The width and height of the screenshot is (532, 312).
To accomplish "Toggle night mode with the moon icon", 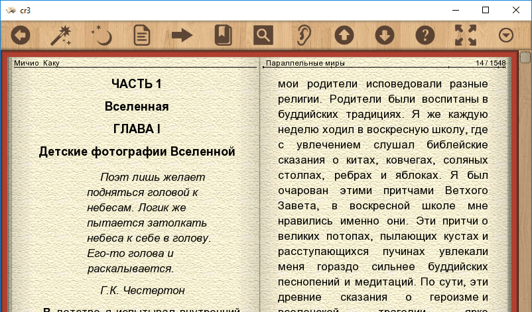I will [x=101, y=35].
